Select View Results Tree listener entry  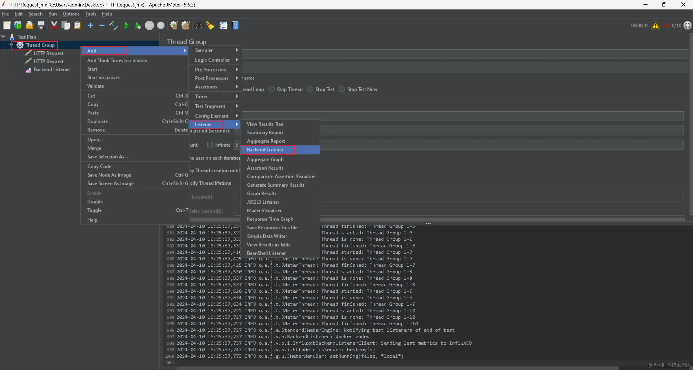click(x=265, y=124)
